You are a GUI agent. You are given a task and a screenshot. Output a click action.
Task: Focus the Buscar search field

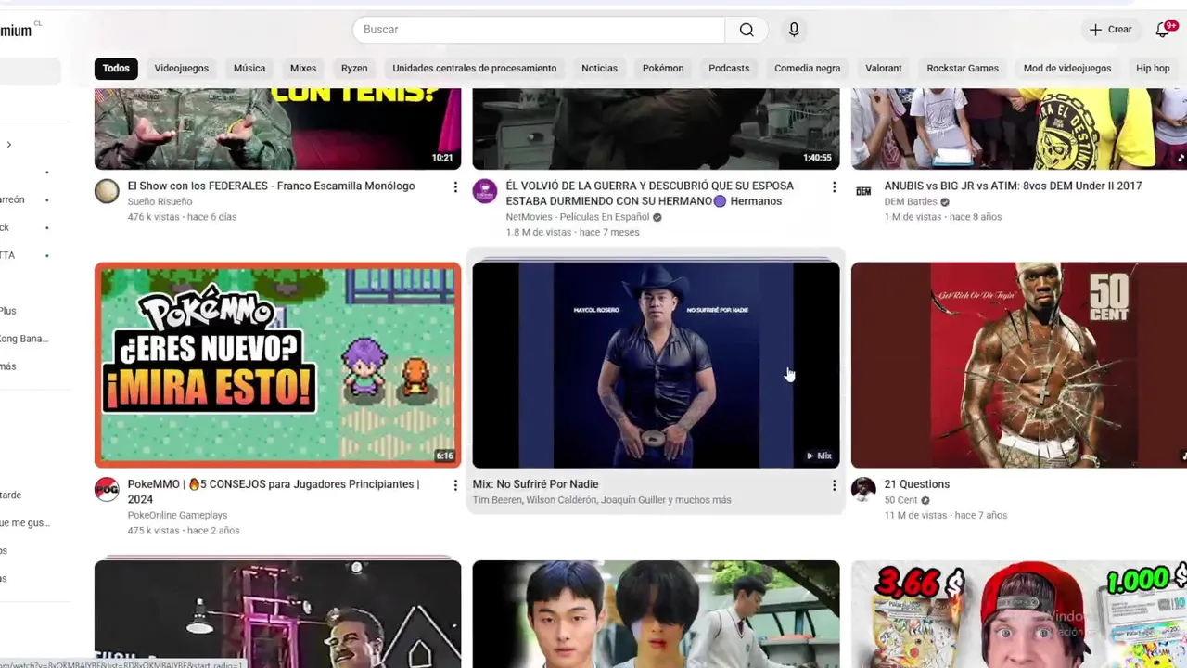[539, 30]
